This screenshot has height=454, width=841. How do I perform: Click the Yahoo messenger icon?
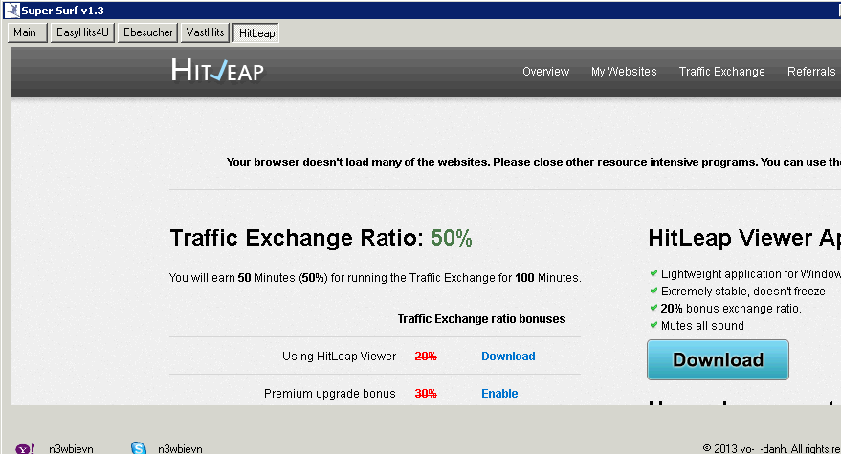coord(25,448)
